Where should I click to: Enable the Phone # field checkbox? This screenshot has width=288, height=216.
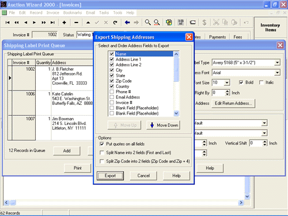coord(112,92)
